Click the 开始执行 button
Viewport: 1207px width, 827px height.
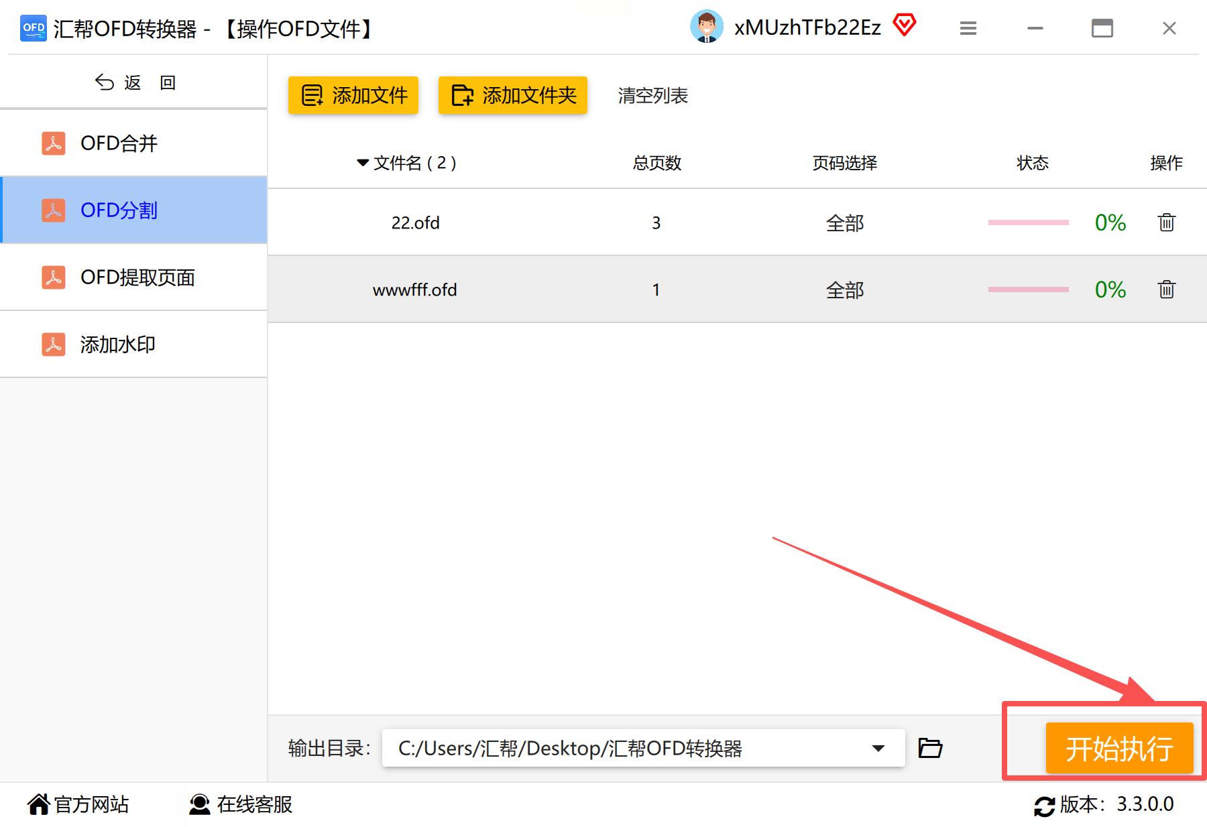click(1119, 748)
